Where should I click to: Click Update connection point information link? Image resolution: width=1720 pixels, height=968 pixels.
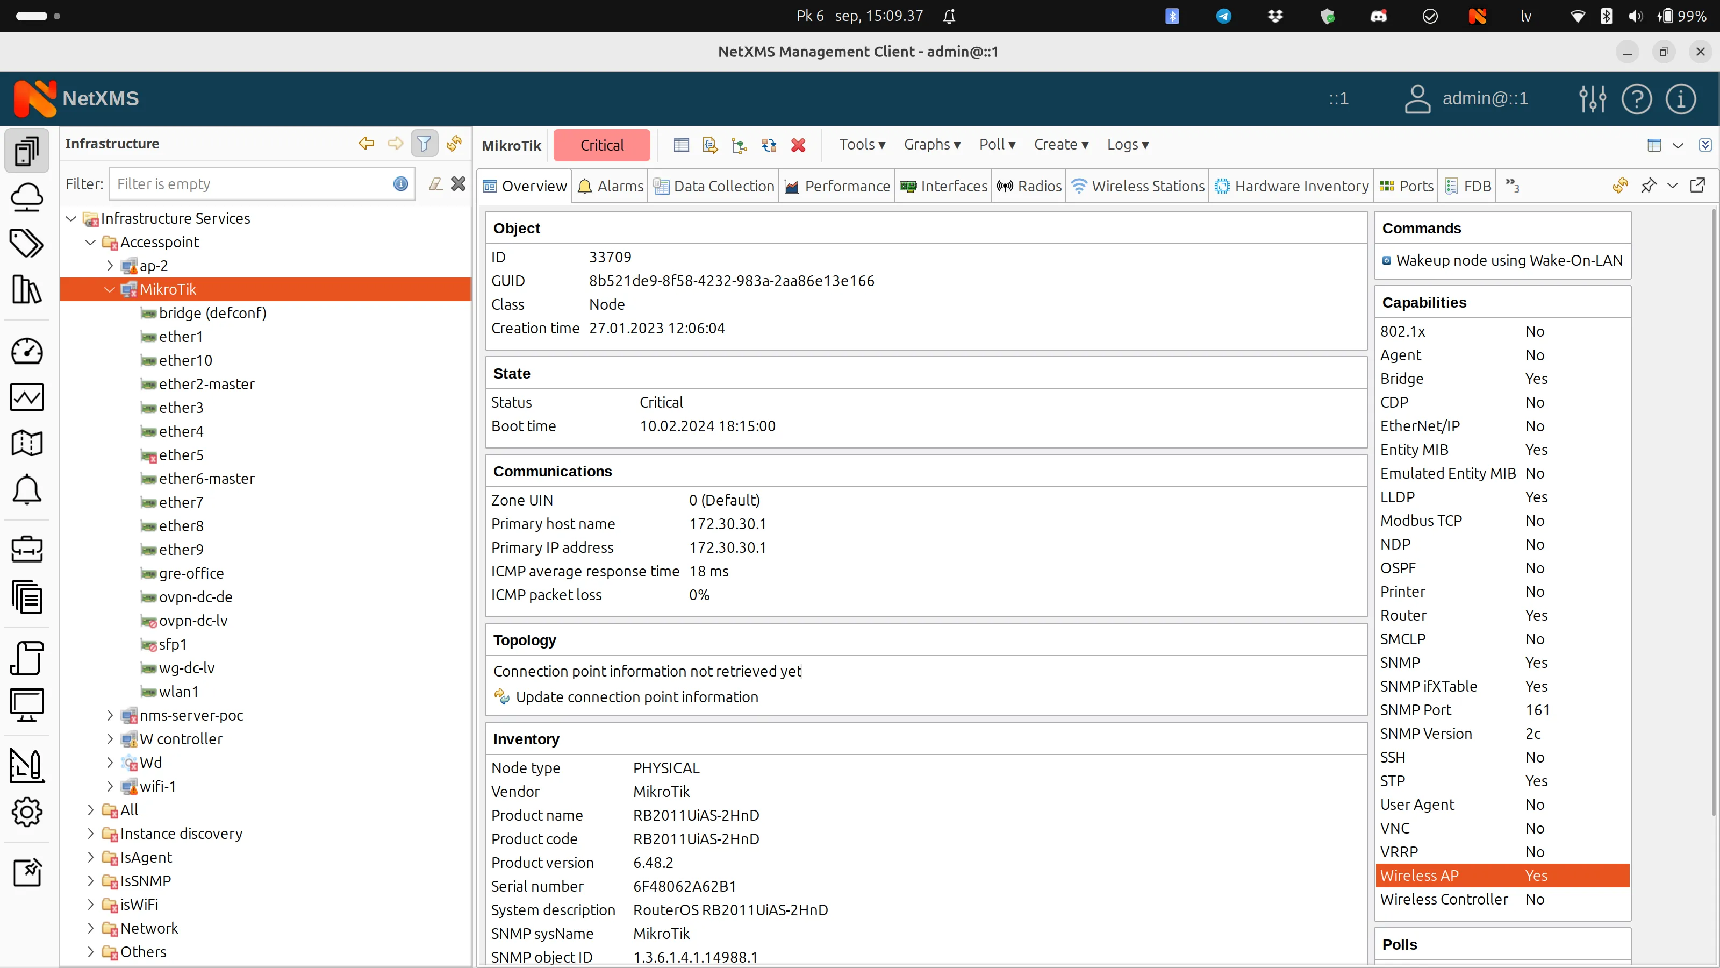(636, 697)
